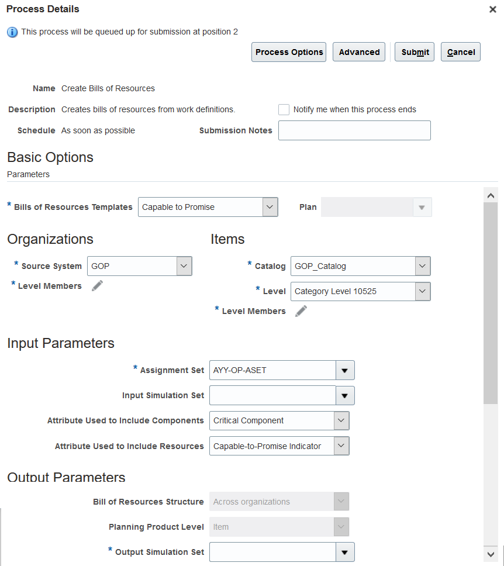Open the Assignment Set dropdown arrow

[345, 370]
